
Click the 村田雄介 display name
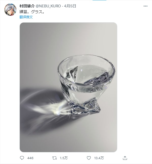point(27,6)
